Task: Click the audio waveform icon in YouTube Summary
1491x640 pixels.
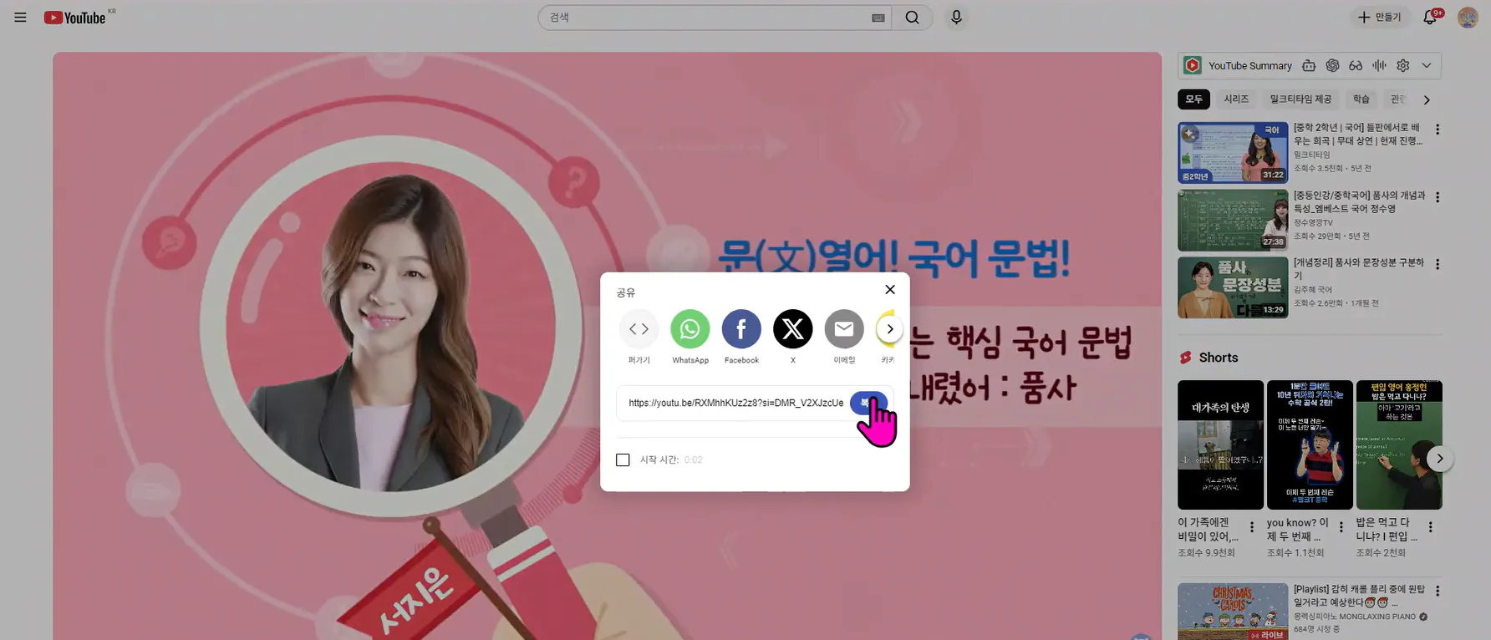Action: point(1379,65)
